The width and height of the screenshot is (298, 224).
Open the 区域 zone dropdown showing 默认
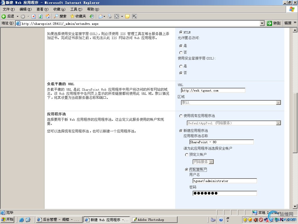pos(278,103)
